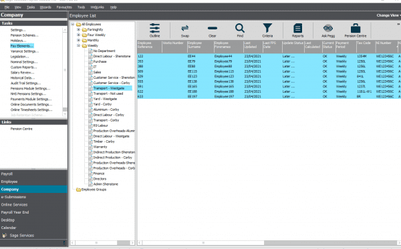The image size is (401, 249).
Task: Click the document icon beside Warranty
Action: click(90, 147)
